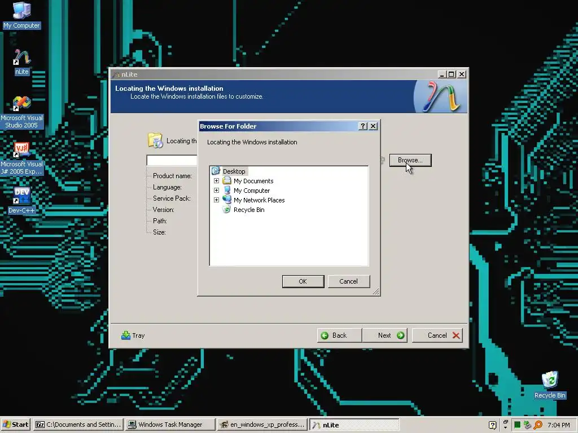Select Desktop in the folder tree
Screen dimensions: 578x433
(x=234, y=171)
